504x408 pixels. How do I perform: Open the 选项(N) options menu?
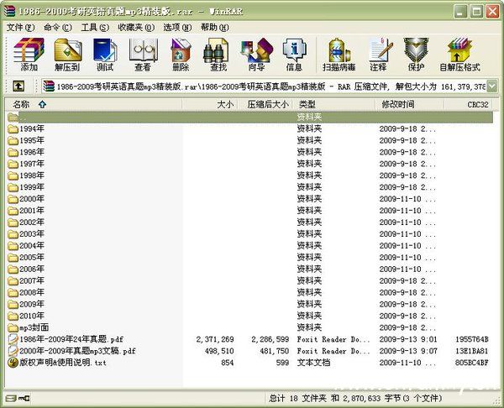pyautogui.click(x=177, y=27)
